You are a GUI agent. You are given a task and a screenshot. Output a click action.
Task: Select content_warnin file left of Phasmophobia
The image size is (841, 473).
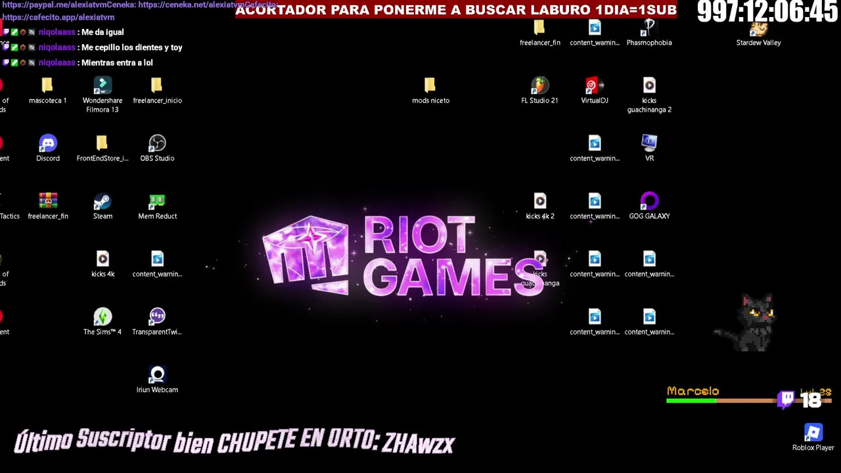point(595,34)
